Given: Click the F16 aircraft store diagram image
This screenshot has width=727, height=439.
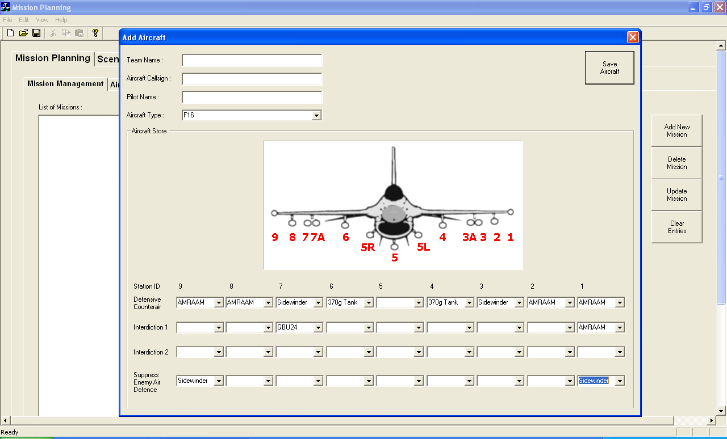Looking at the screenshot, I should click(x=393, y=205).
